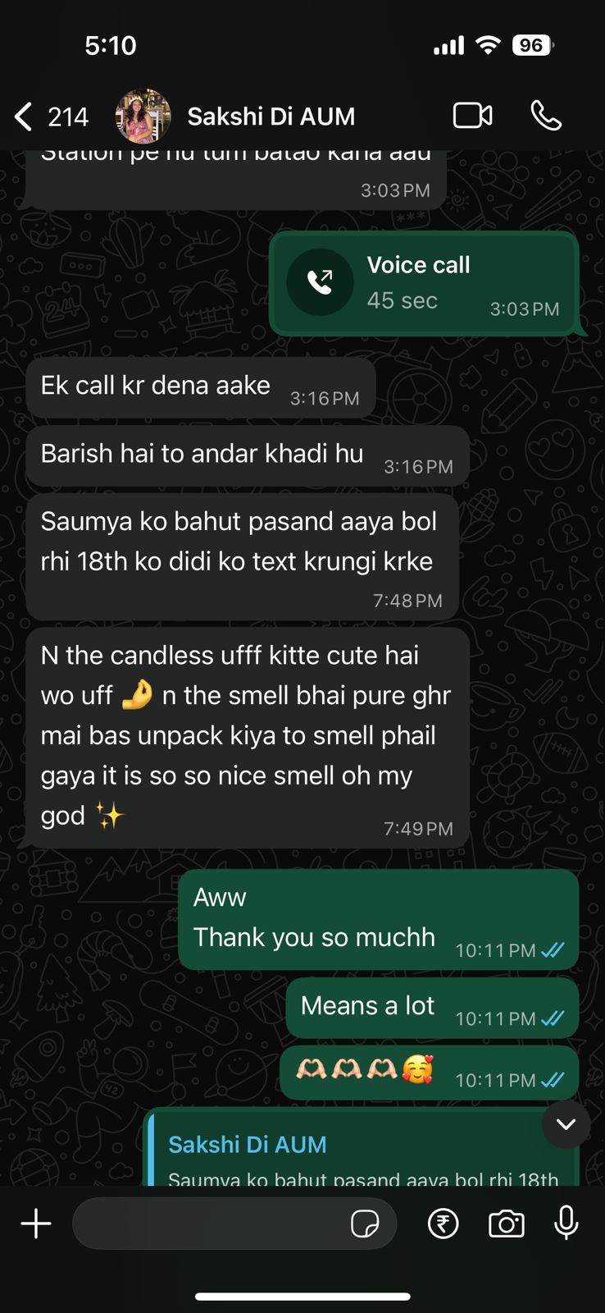Tap the candles smell message bubble
The width and height of the screenshot is (605, 1313).
[248, 738]
